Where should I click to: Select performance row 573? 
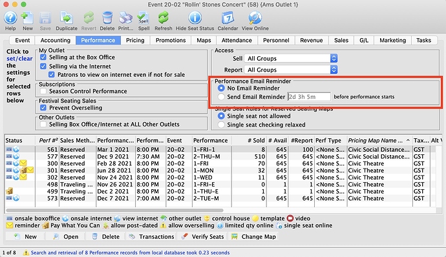coord(220,198)
